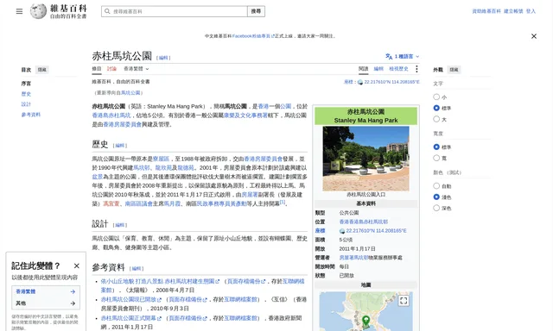Select 小 text size

pyautogui.click(x=436, y=97)
